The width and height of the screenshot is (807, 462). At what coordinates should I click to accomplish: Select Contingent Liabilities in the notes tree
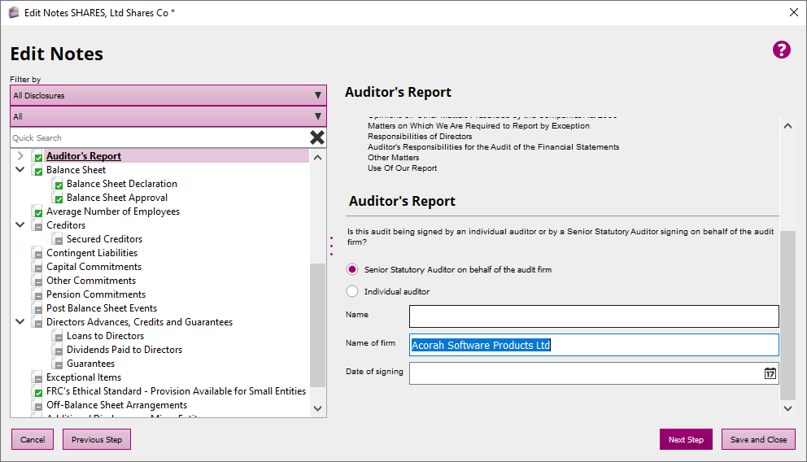(x=92, y=253)
